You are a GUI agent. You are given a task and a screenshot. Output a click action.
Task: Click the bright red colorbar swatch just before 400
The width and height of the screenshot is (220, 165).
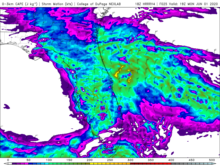(169, 163)
